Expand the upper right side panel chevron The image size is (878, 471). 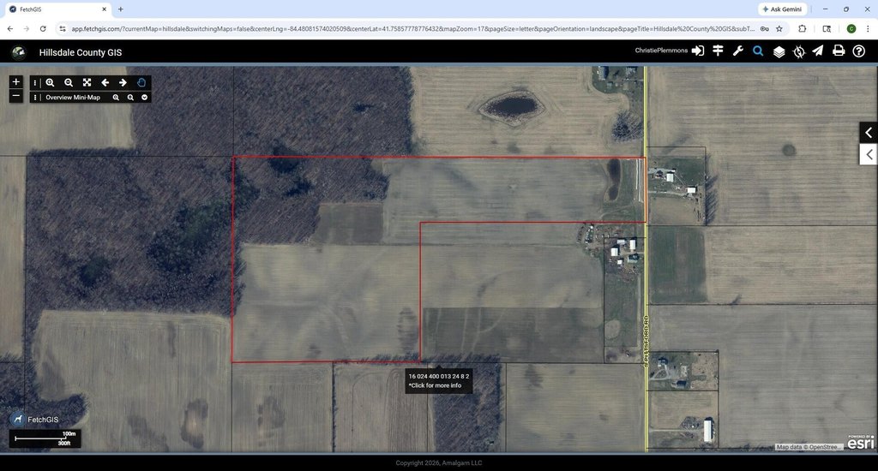point(869,133)
